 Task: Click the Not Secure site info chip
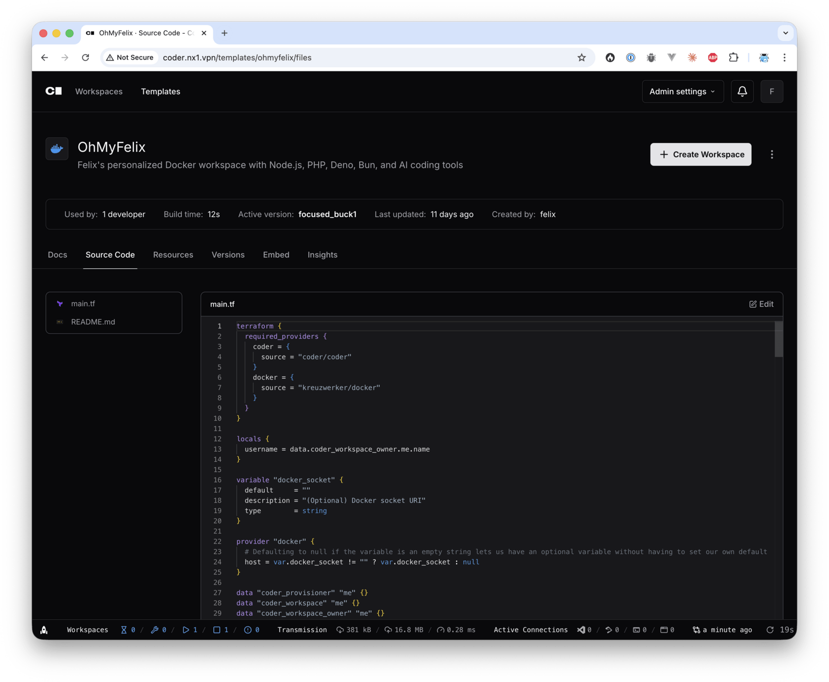[x=130, y=58]
